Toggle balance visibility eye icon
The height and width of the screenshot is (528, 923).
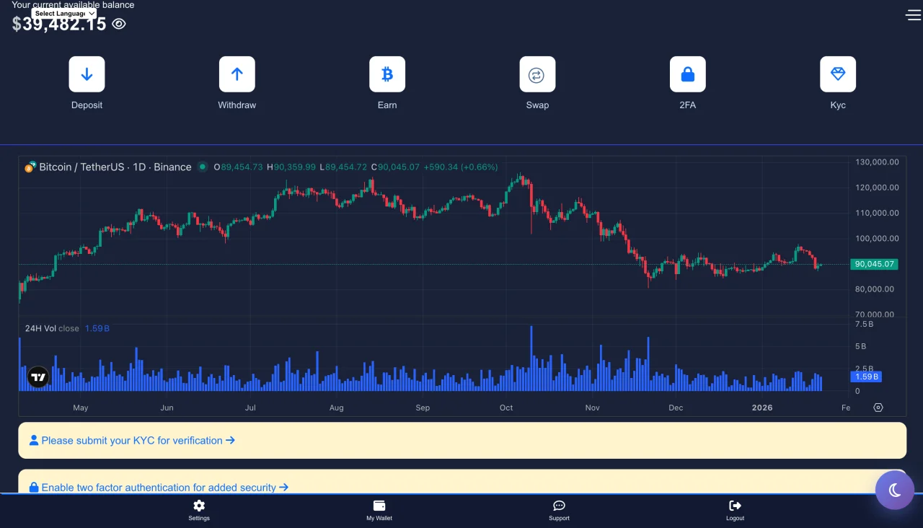click(x=119, y=24)
